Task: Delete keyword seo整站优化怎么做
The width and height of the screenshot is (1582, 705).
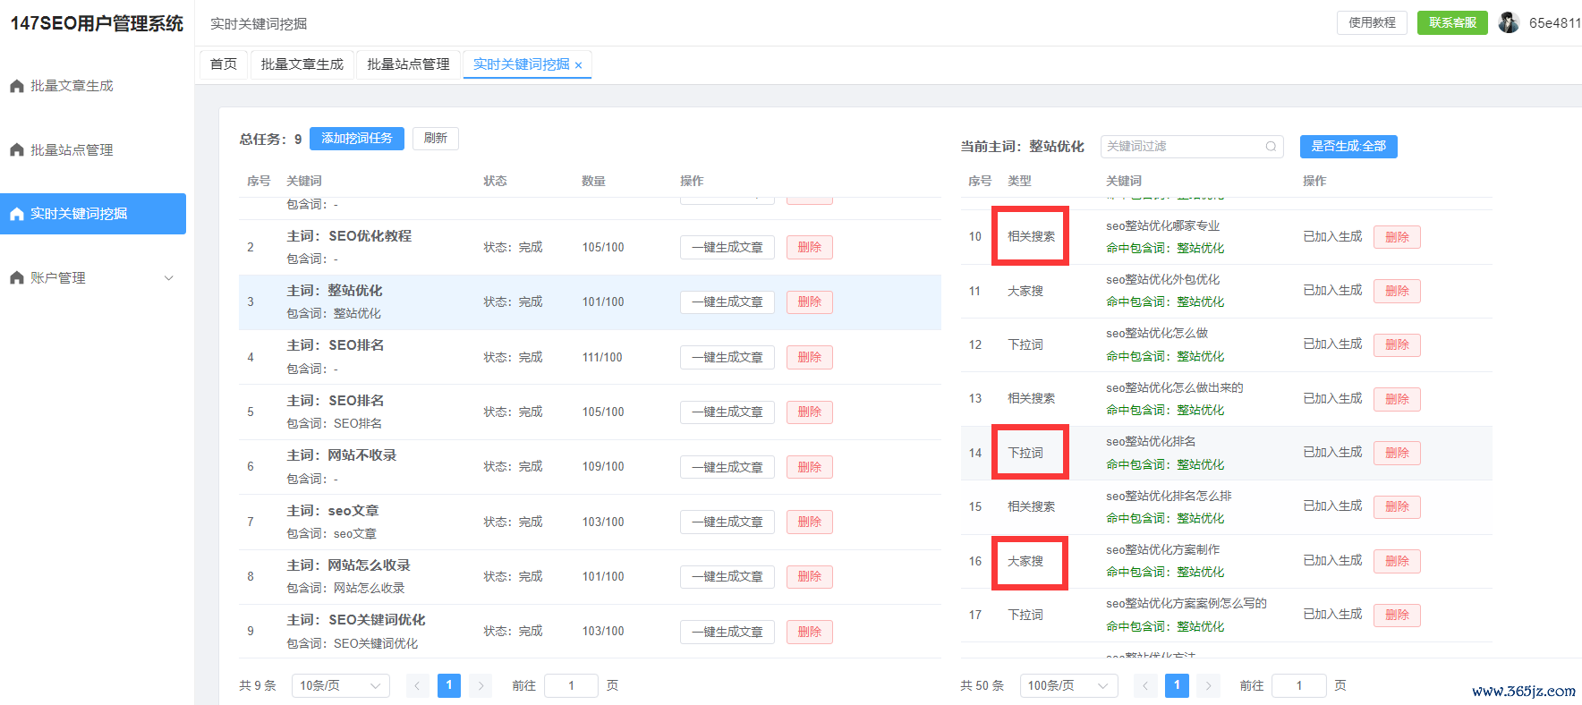Action: click(1397, 345)
